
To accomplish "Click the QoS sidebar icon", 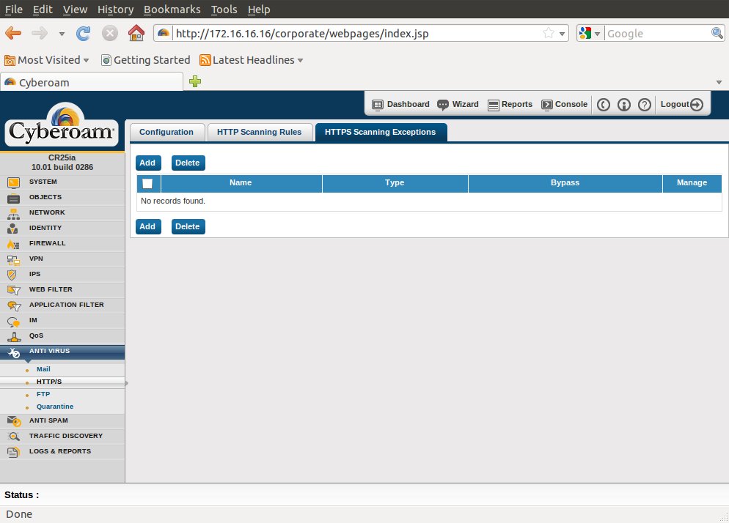I will click(14, 336).
